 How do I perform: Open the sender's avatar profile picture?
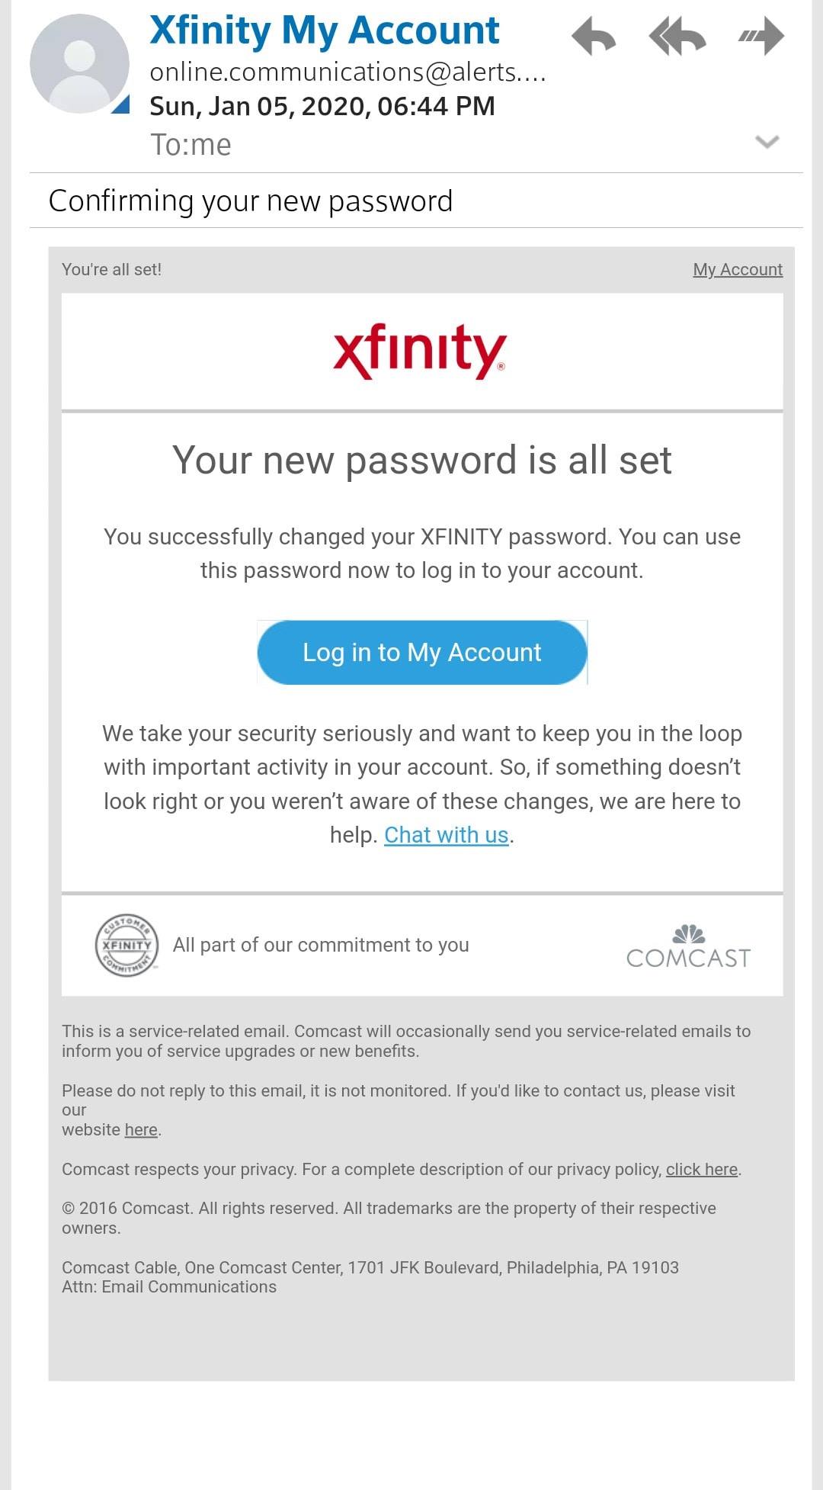pyautogui.click(x=79, y=64)
